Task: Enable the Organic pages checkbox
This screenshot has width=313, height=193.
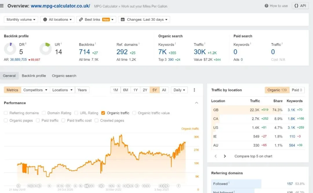Action: (x=6, y=120)
